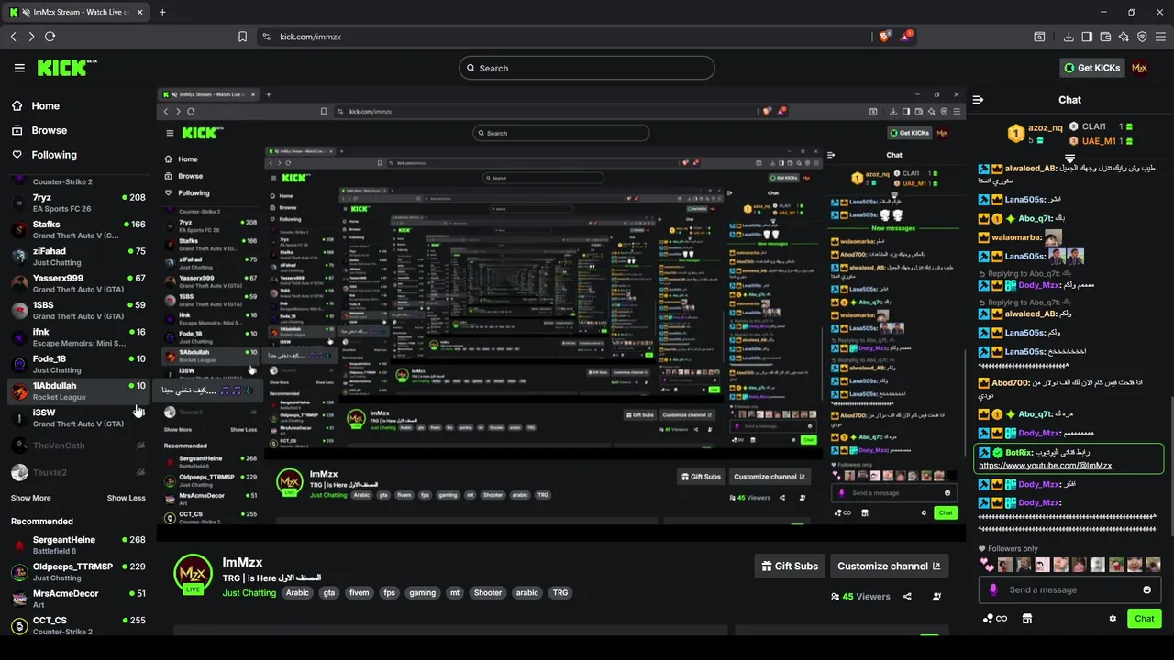Open ziFahad channel in the sidebar
The width and height of the screenshot is (1174, 660).
click(78, 257)
